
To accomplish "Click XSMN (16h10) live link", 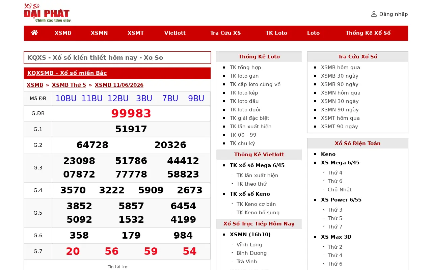I will coord(250,235).
